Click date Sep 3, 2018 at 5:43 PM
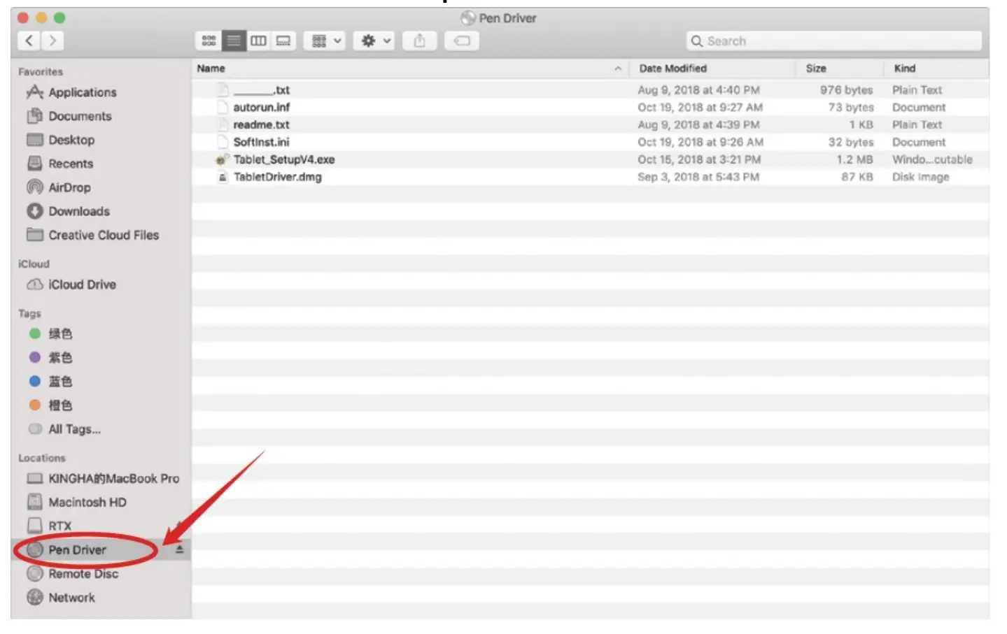The width and height of the screenshot is (1007, 634). tap(698, 177)
